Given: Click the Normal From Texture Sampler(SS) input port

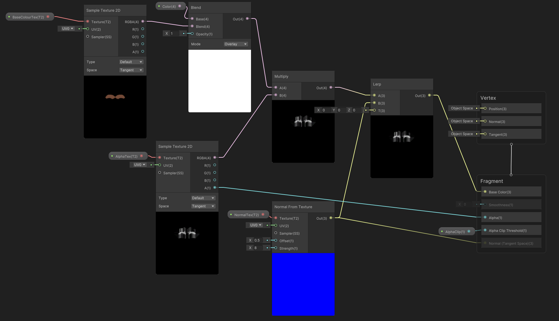Looking at the screenshot, I should pos(276,233).
